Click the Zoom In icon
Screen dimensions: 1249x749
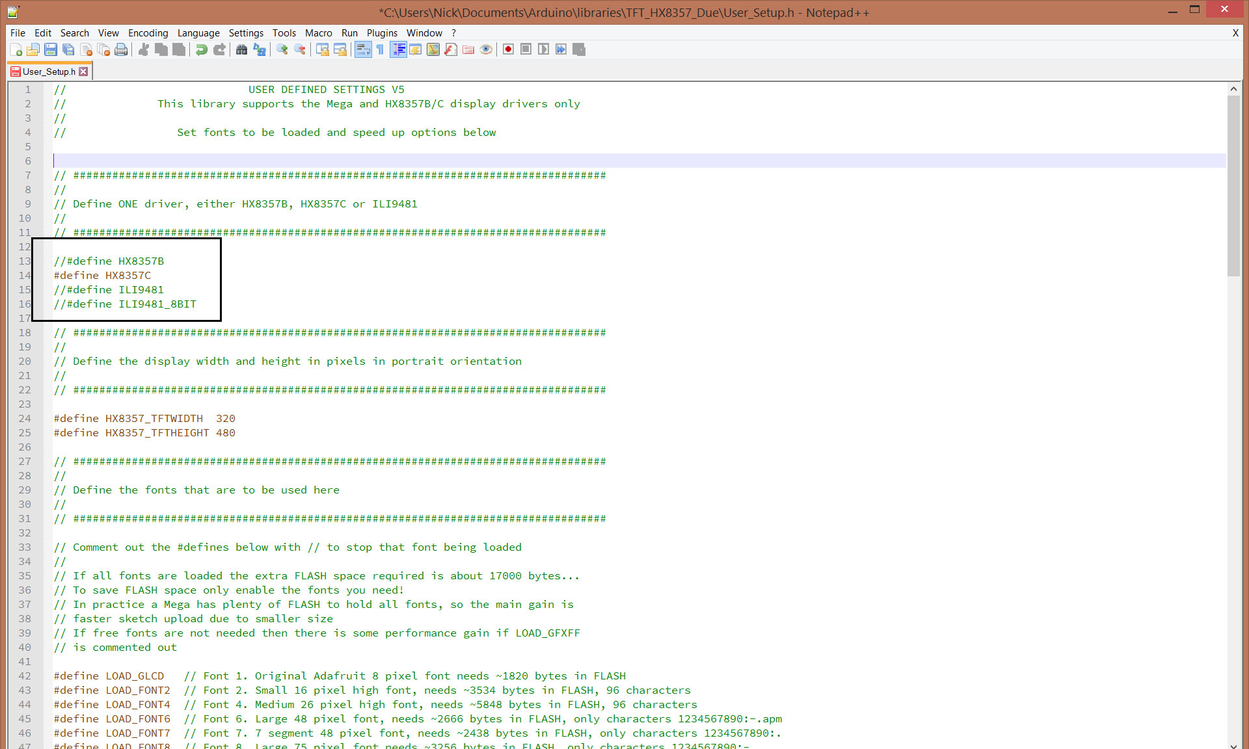[x=282, y=50]
